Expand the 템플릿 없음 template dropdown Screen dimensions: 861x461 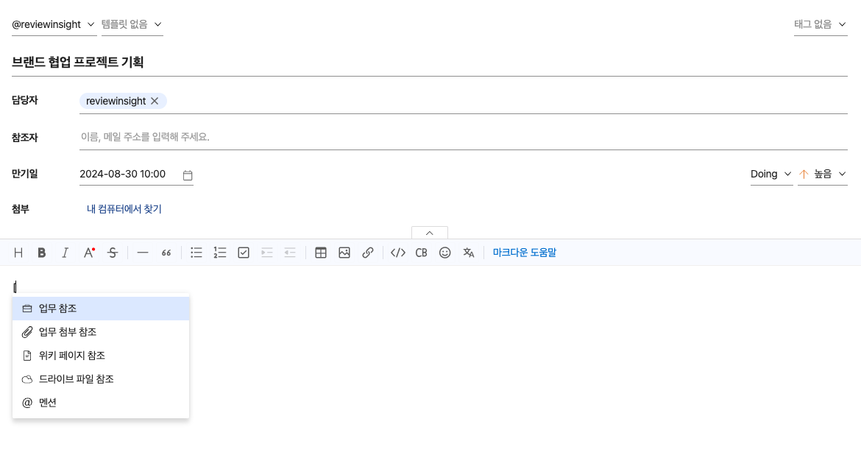coord(132,24)
